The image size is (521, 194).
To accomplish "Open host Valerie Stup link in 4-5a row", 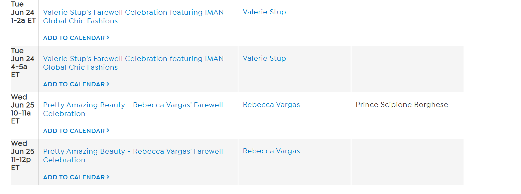I will (x=264, y=58).
